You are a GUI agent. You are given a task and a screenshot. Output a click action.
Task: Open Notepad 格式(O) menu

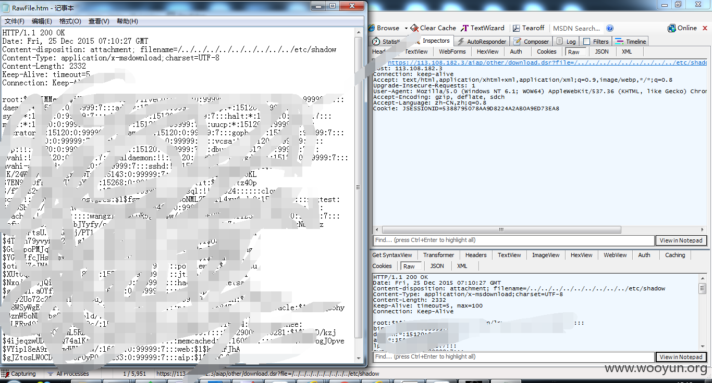(x=70, y=21)
